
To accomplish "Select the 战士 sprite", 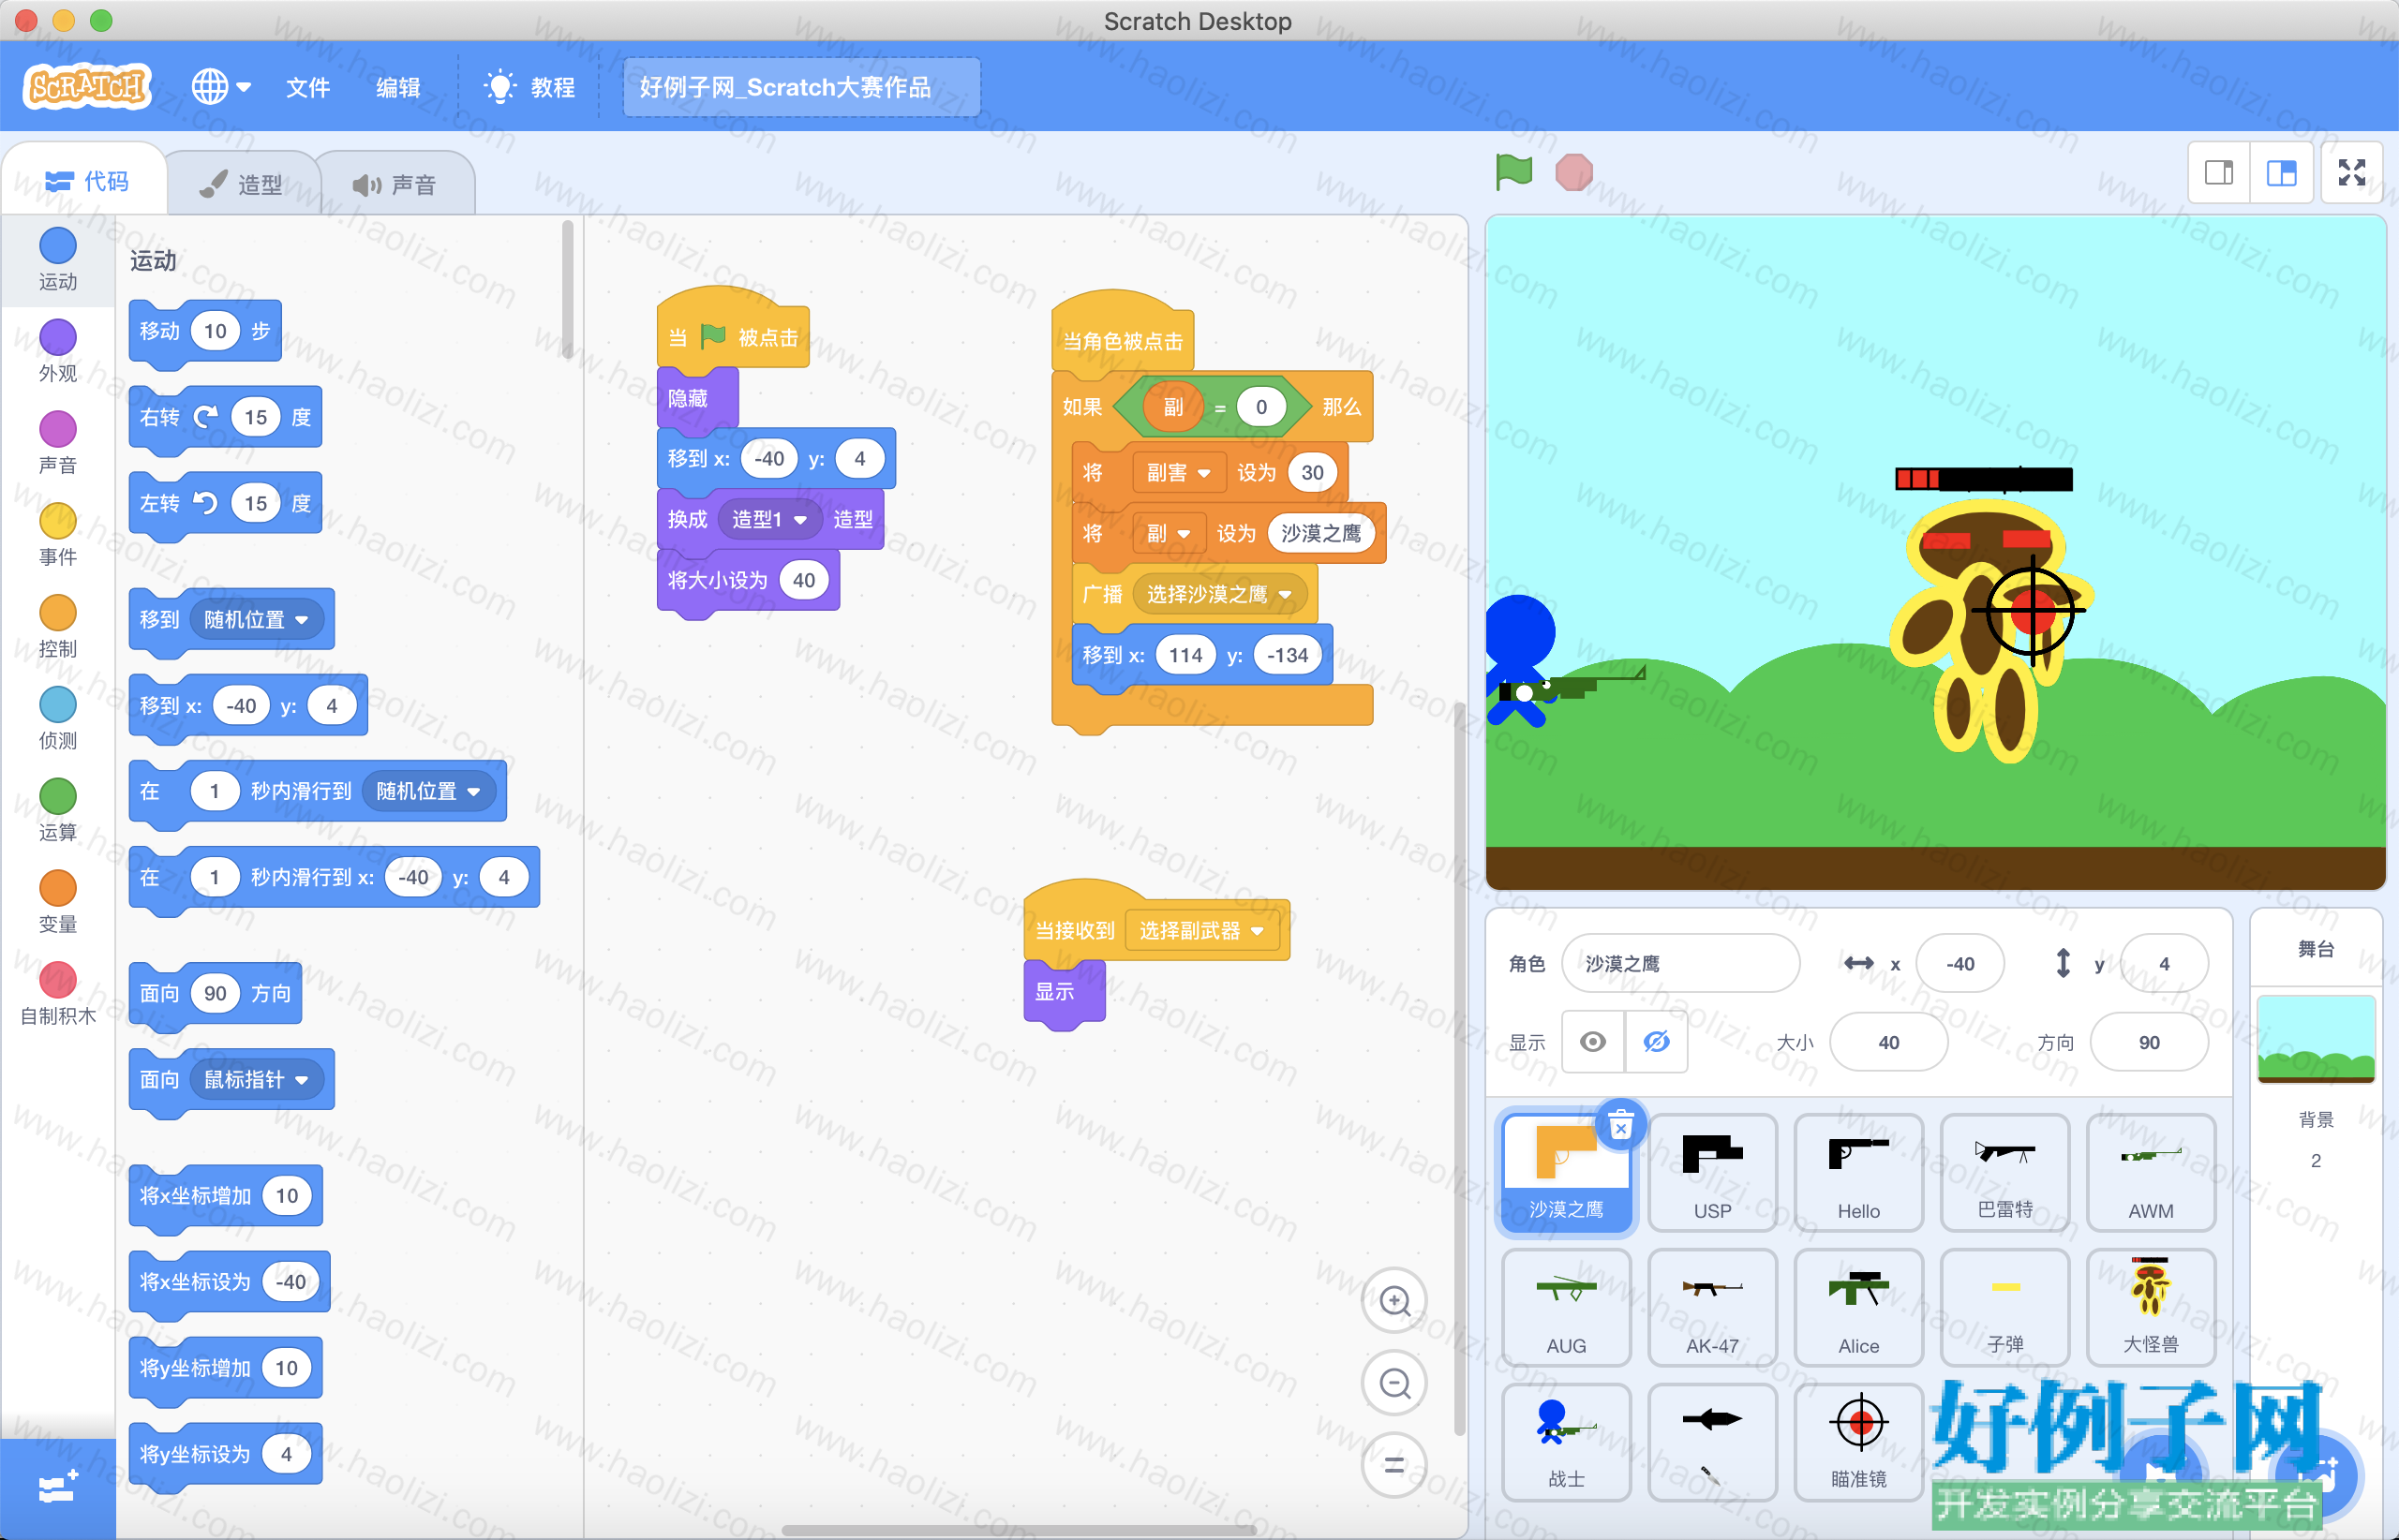I will (1567, 1442).
